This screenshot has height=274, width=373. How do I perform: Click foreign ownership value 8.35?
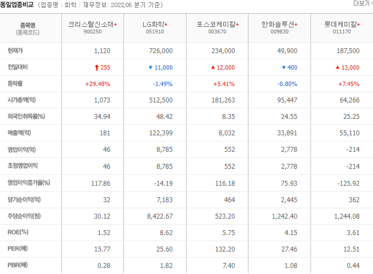(228, 117)
